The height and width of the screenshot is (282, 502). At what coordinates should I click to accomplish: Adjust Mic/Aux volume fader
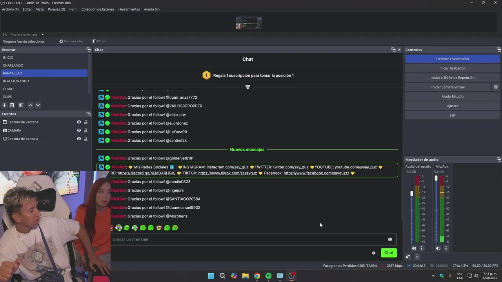point(436,178)
